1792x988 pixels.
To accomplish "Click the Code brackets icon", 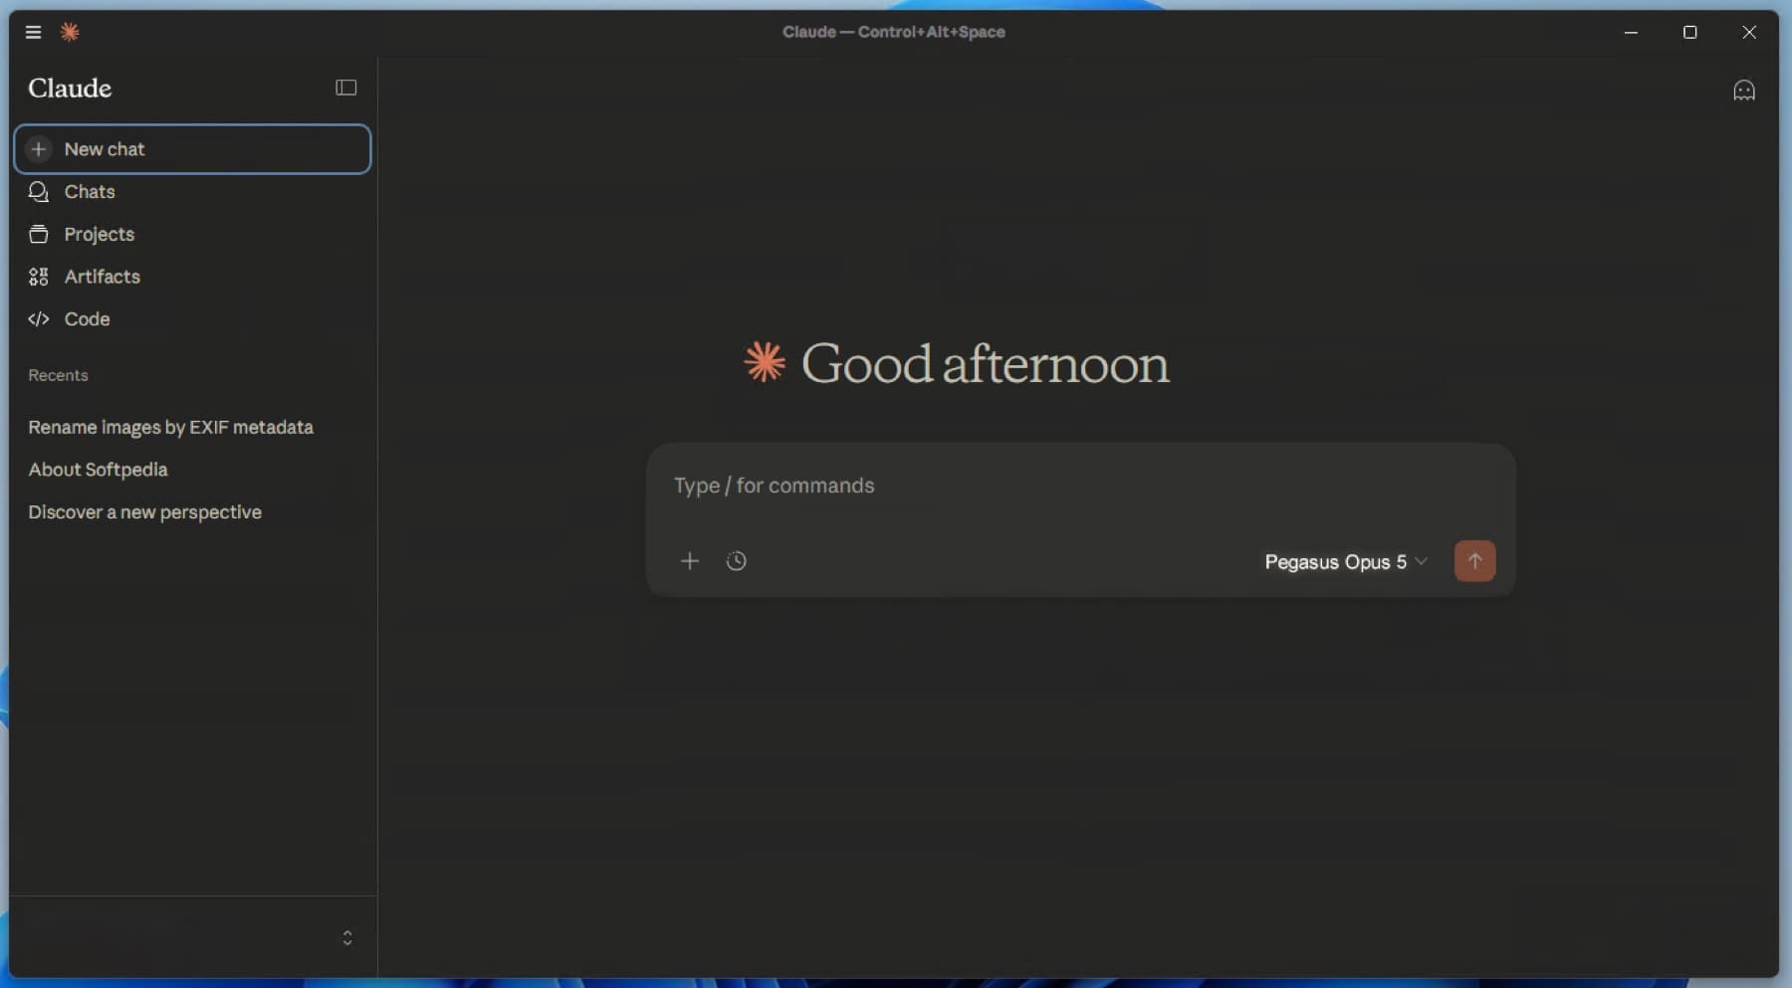I will [39, 319].
